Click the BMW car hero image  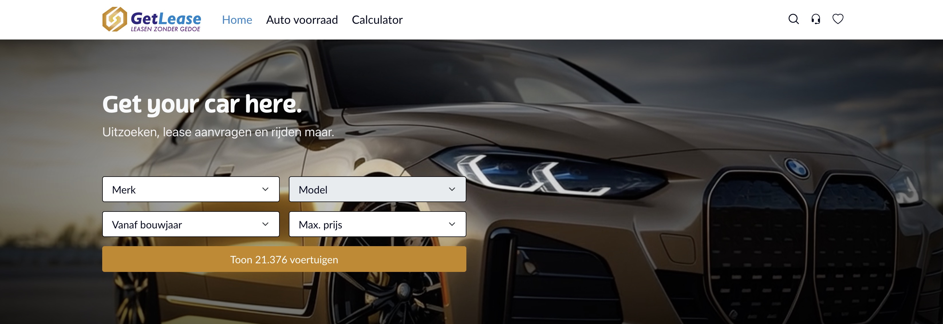(x=659, y=183)
